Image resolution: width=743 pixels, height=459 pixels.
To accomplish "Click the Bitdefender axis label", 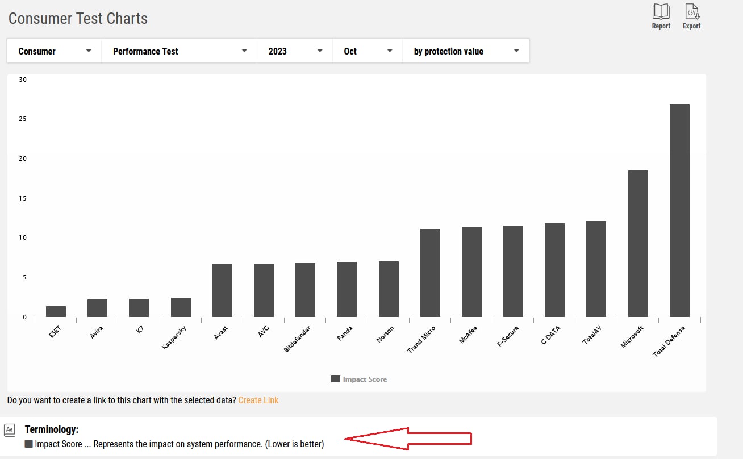I will click(297, 339).
